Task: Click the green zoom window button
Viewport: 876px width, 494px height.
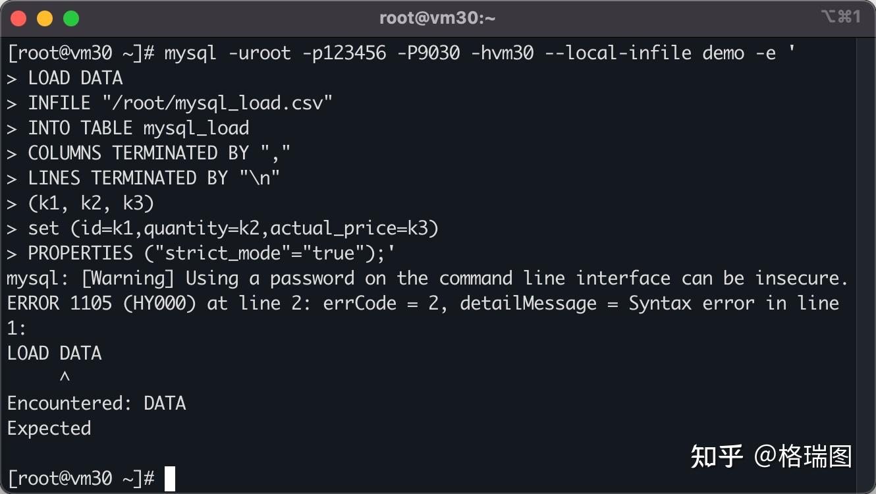Action: click(71, 18)
